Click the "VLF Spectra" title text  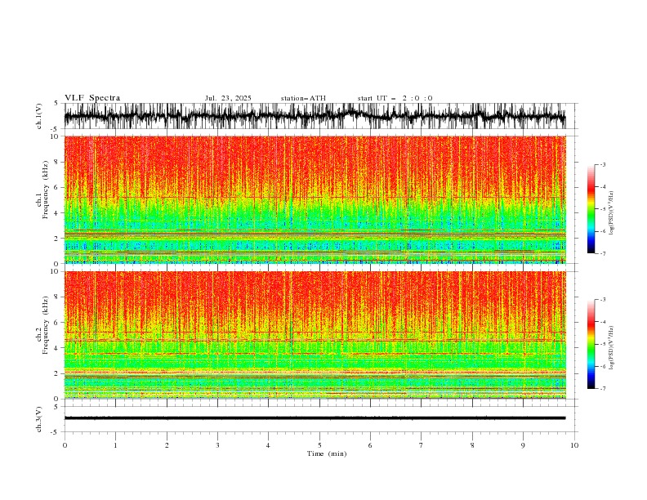click(x=92, y=98)
